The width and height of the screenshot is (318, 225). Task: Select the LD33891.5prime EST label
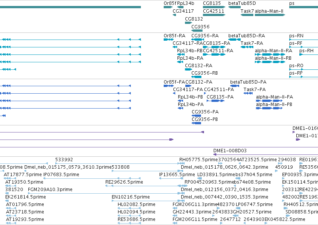coord(216,175)
